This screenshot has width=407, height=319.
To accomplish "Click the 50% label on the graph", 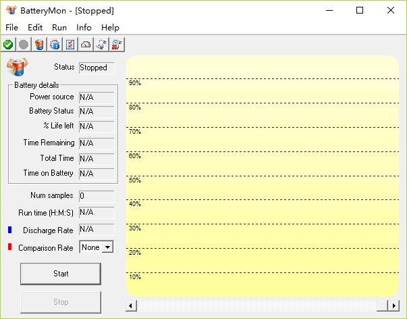I will click(x=135, y=180).
